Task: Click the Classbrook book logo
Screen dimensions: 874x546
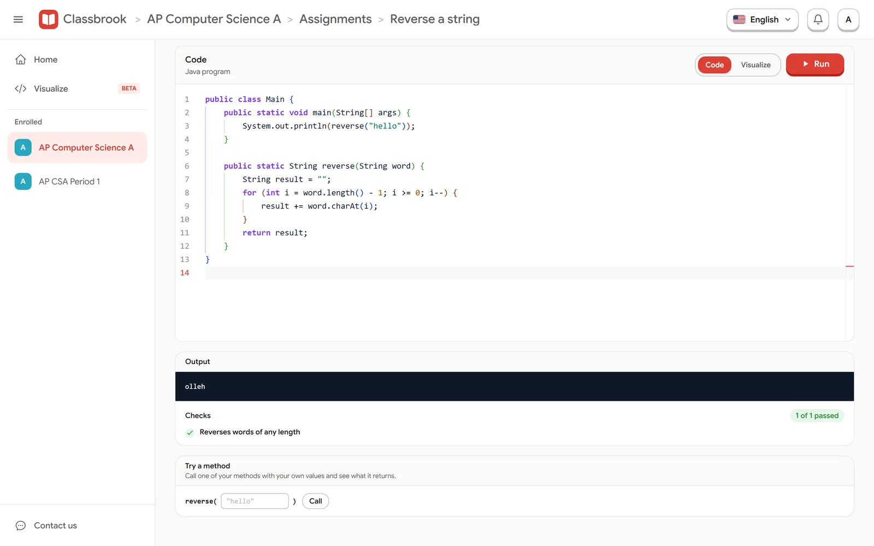Action: [x=49, y=20]
